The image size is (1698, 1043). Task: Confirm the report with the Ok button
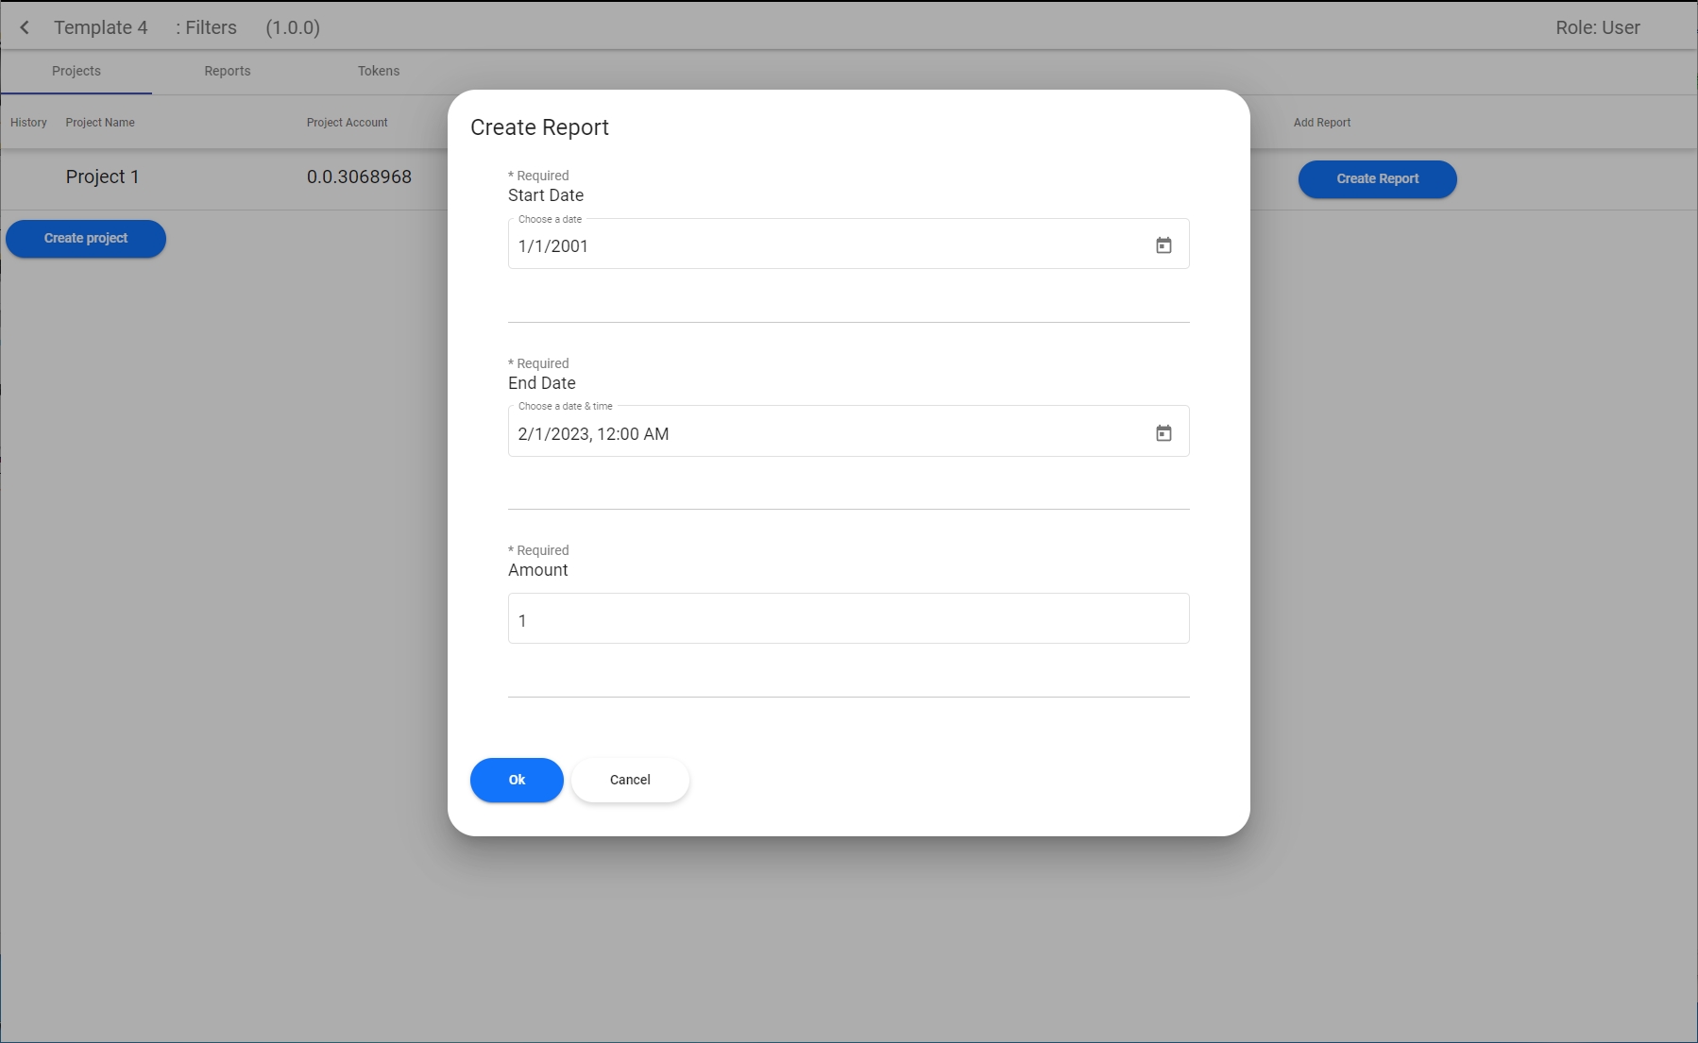tap(517, 780)
